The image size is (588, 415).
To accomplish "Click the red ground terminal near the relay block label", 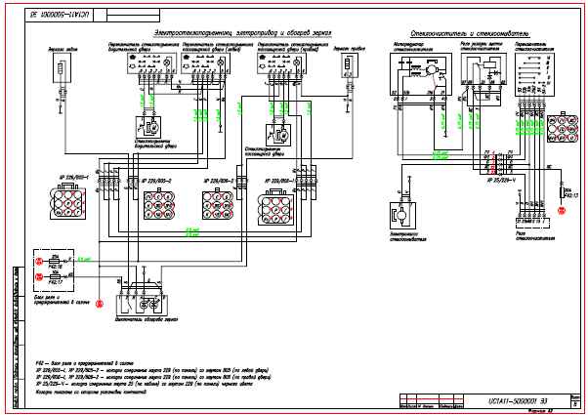I will tap(100, 304).
